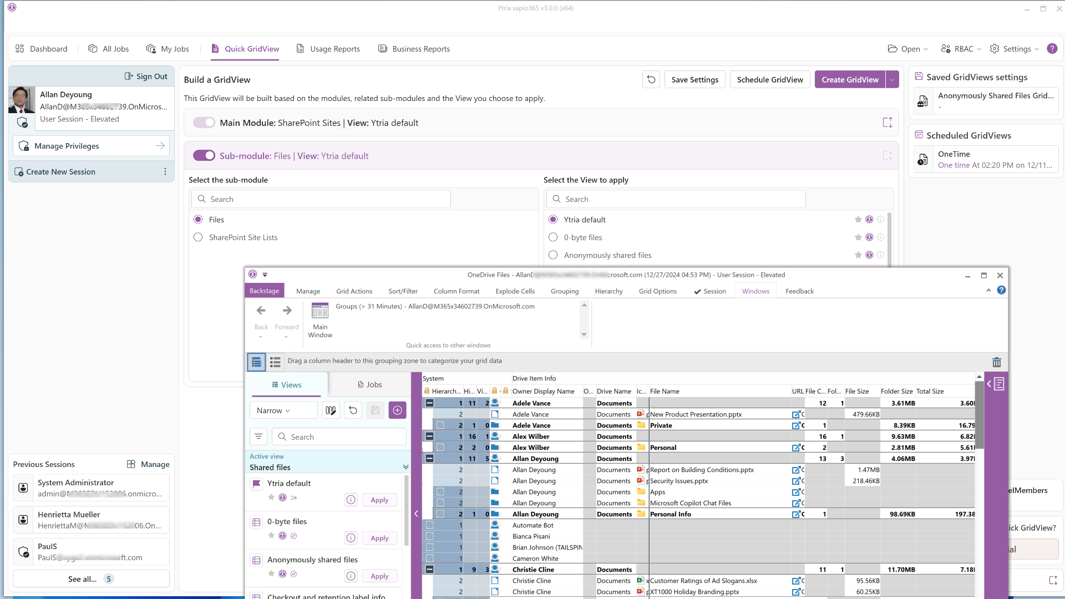Open the Narrow view size dropdown

point(283,410)
